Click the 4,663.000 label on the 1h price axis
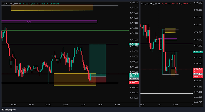 coord(198,97)
